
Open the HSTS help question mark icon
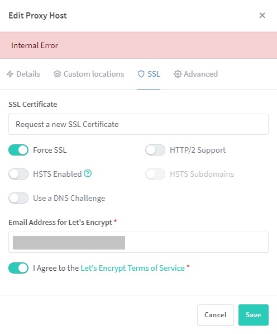tap(88, 173)
